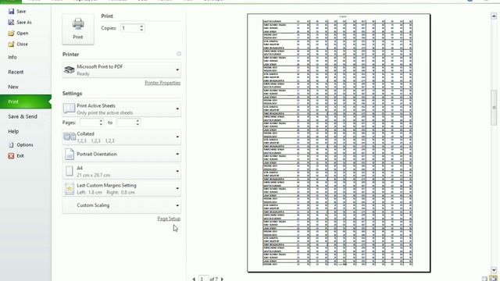Click the preview scrollbar up arrow
500x281 pixels.
[x=494, y=16]
